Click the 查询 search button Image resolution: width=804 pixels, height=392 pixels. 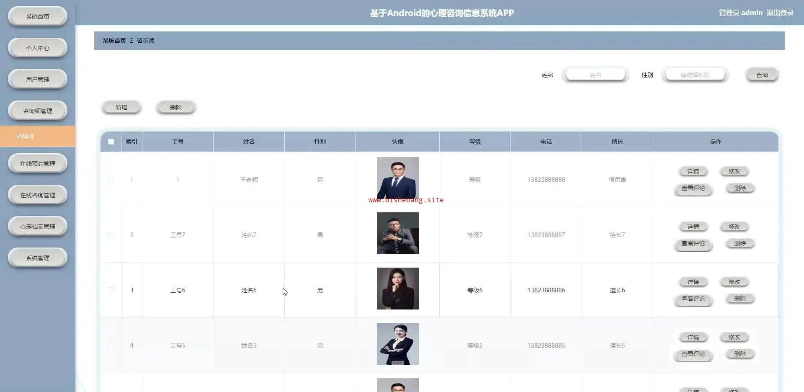tap(762, 75)
